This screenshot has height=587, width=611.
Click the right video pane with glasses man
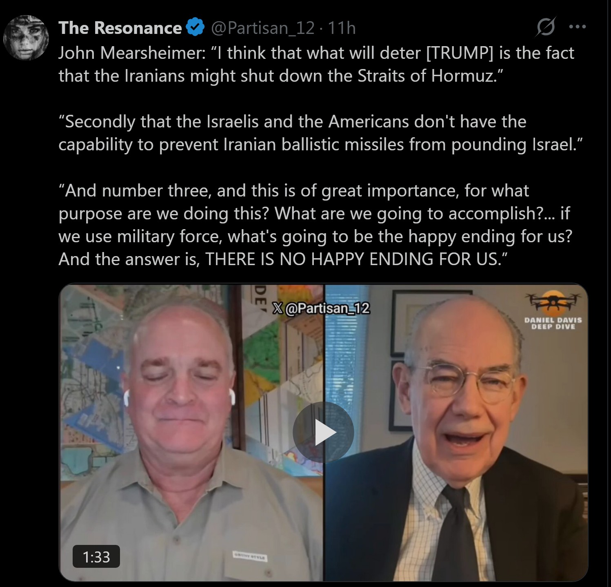[456, 432]
